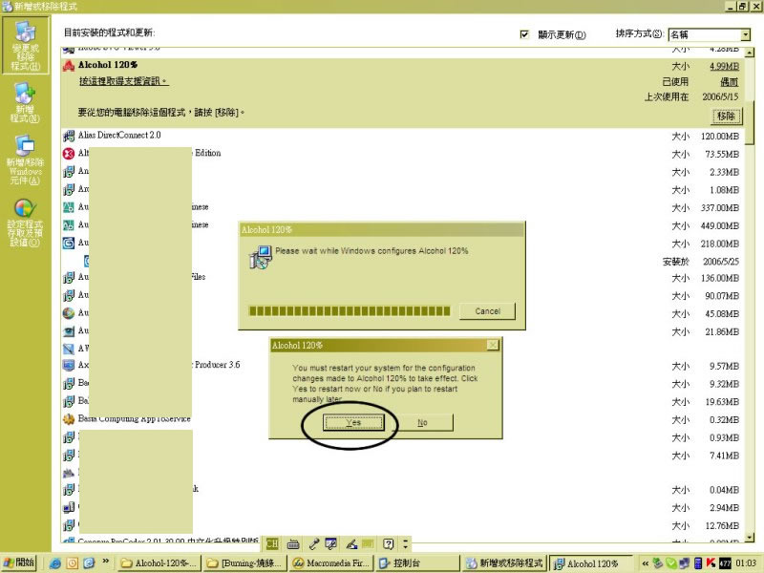Click the installer icon in the configure dialog

(x=260, y=257)
